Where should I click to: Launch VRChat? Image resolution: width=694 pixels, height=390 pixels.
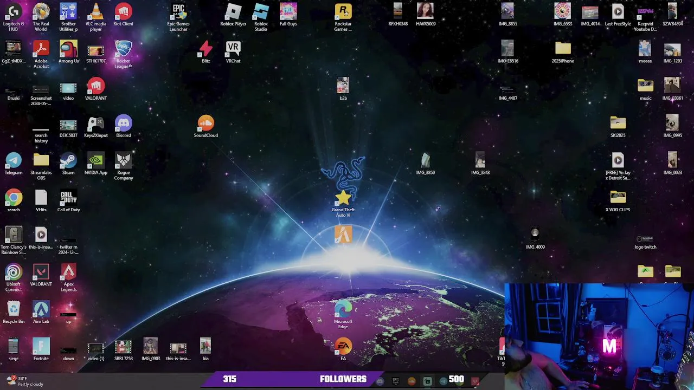(233, 53)
